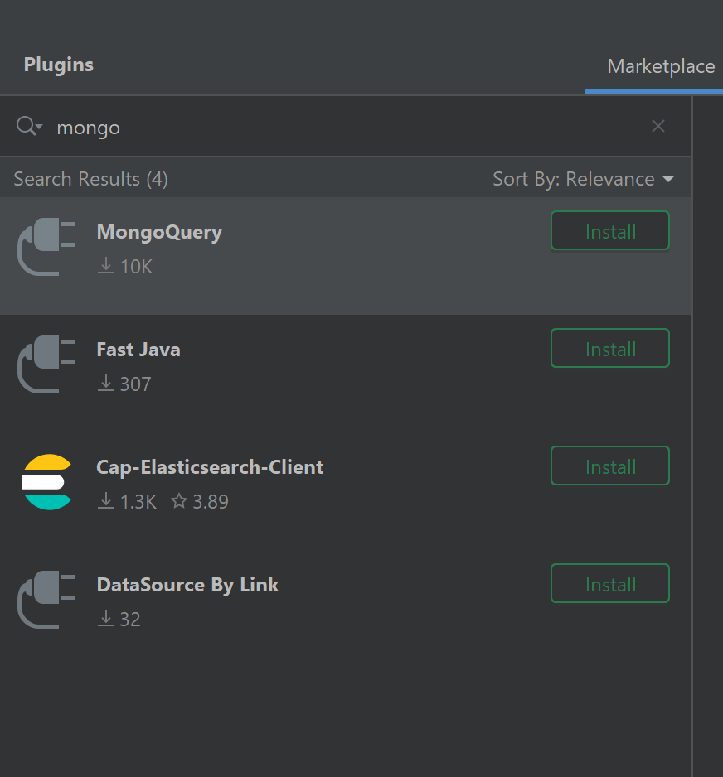Click the 1.3K downloads count
Screen dimensions: 723x777
[x=127, y=501]
